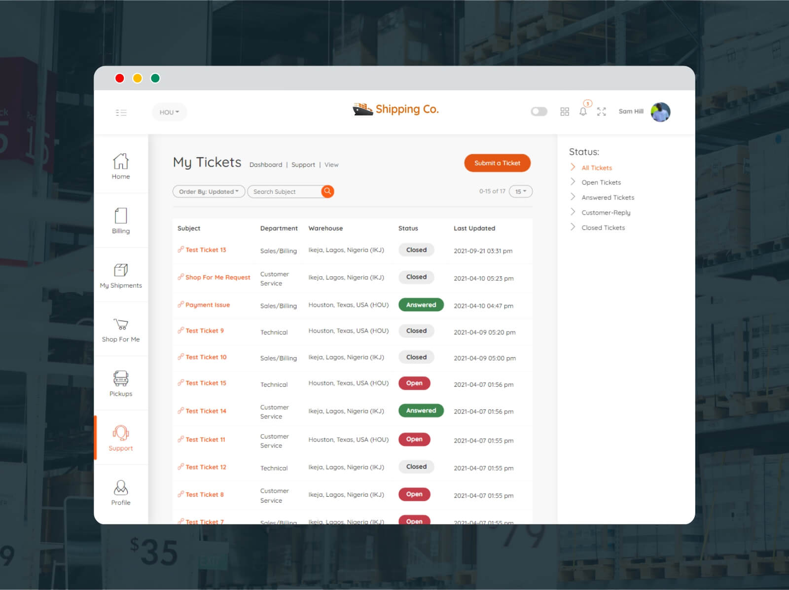The width and height of the screenshot is (789, 590).
Task: Open the Pickups truck icon
Action: point(121,378)
